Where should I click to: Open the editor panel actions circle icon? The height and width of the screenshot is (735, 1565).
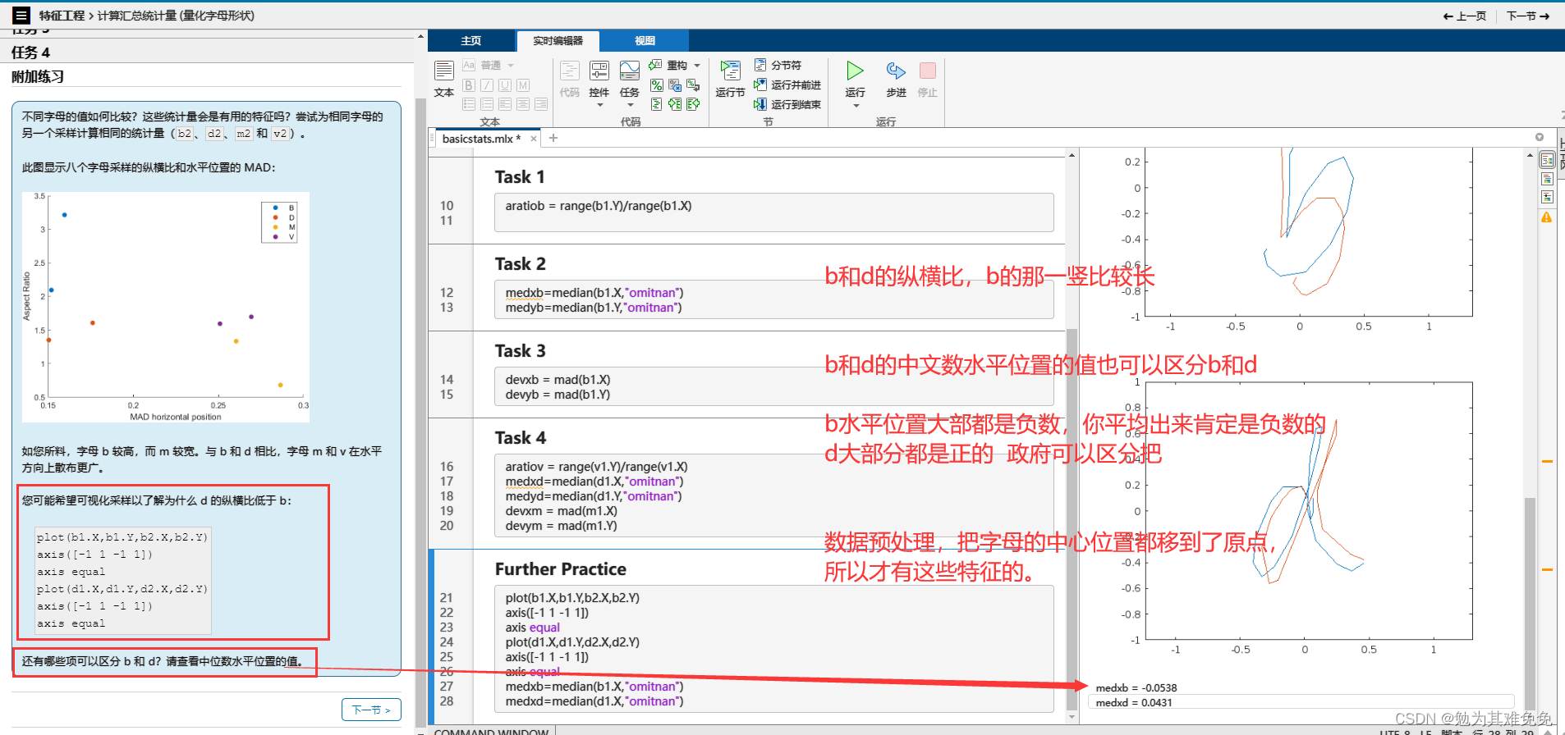click(1540, 137)
